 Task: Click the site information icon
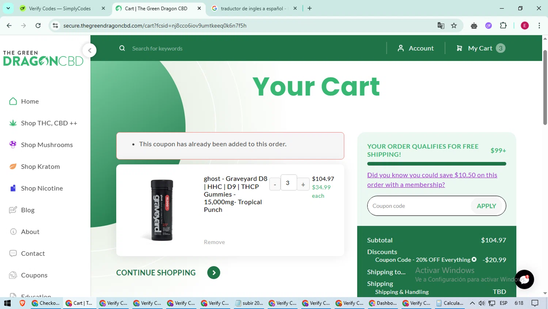point(55,26)
